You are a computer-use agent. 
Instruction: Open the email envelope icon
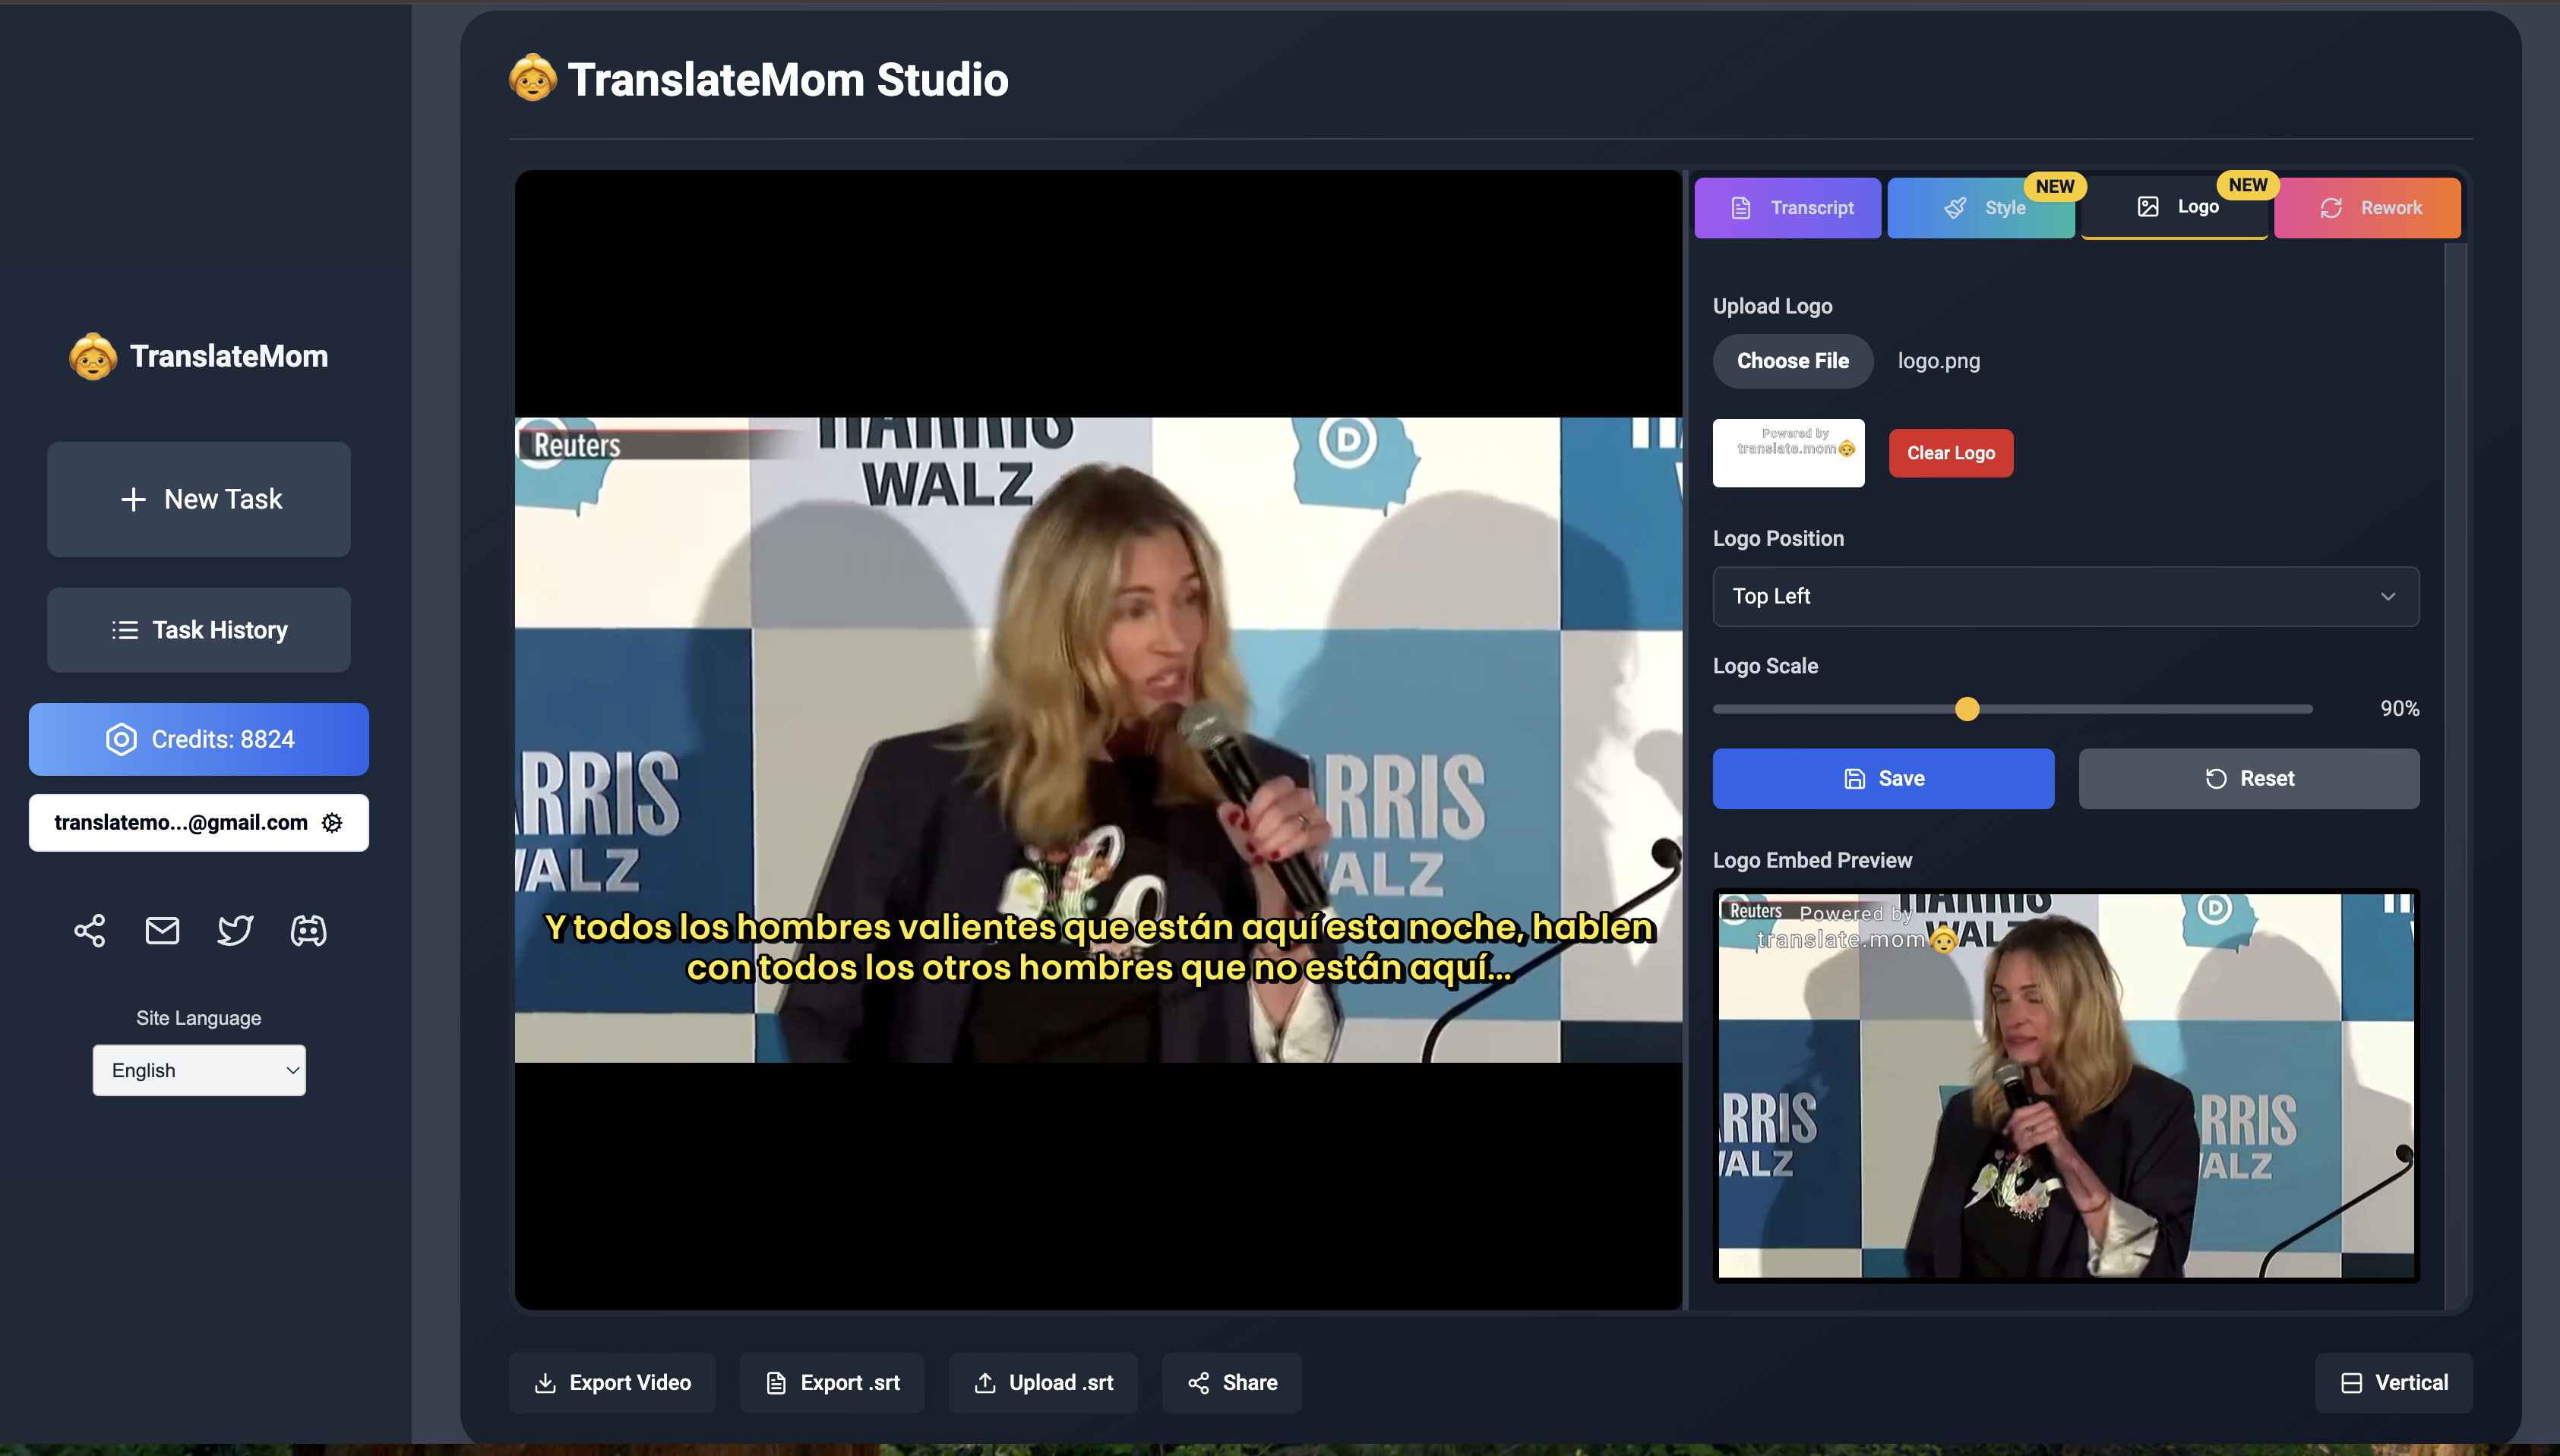(x=162, y=931)
